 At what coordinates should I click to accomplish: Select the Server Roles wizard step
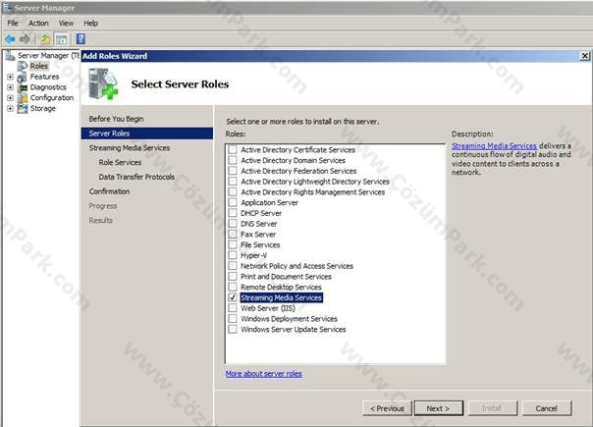[x=146, y=133]
